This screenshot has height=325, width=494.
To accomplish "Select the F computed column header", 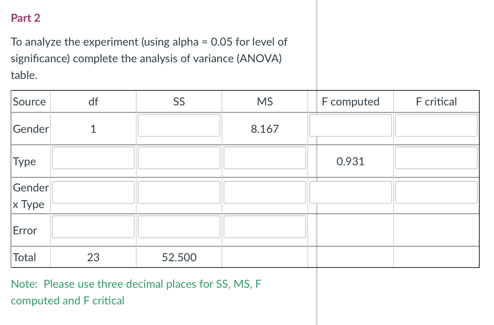I will click(x=350, y=101).
